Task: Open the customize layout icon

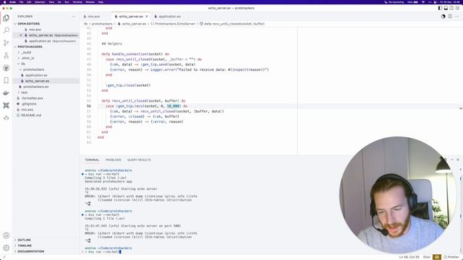Action: pyautogui.click(x=457, y=8)
